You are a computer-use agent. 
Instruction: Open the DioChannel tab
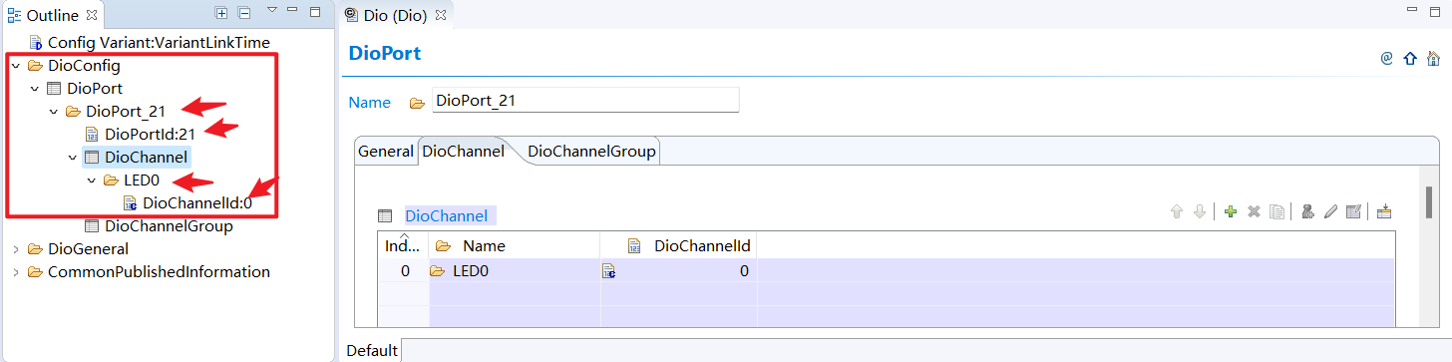click(x=463, y=152)
